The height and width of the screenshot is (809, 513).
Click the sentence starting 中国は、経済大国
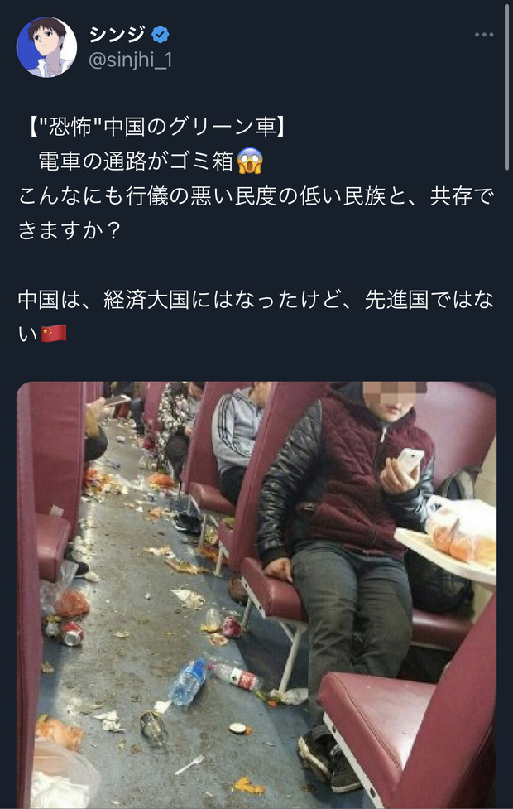[256, 316]
